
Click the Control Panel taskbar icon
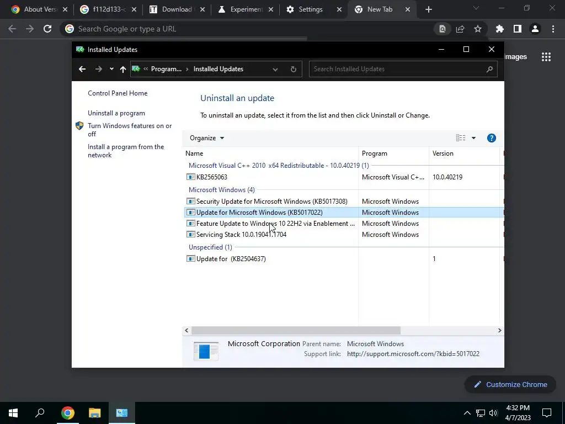click(x=122, y=413)
